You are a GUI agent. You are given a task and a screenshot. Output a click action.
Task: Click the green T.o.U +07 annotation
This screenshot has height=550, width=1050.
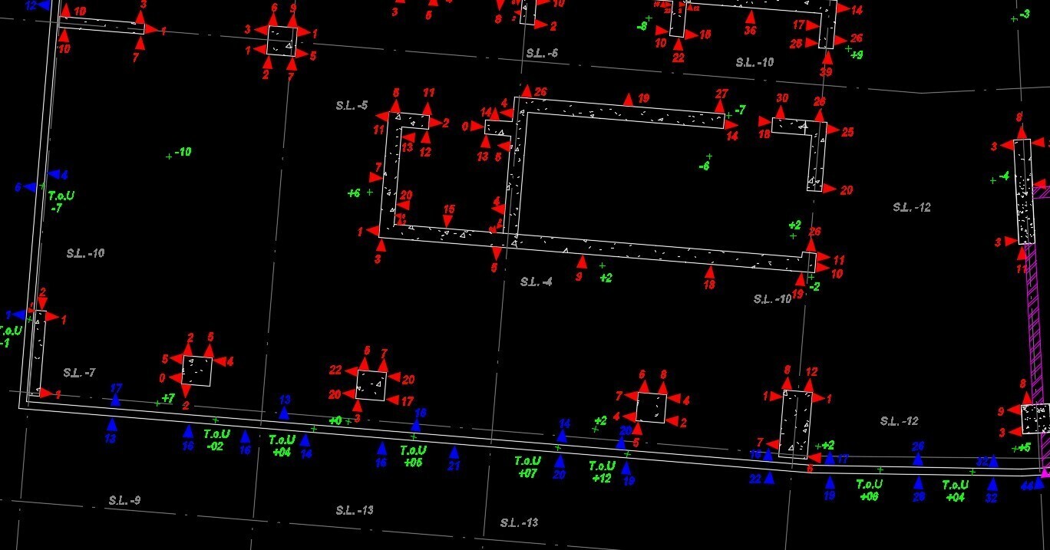(x=527, y=467)
